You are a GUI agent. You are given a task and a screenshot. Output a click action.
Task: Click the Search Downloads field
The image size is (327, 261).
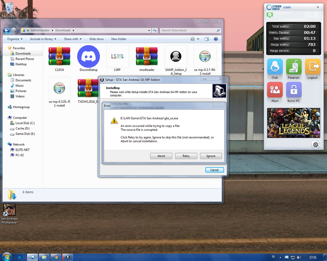tap(190, 30)
